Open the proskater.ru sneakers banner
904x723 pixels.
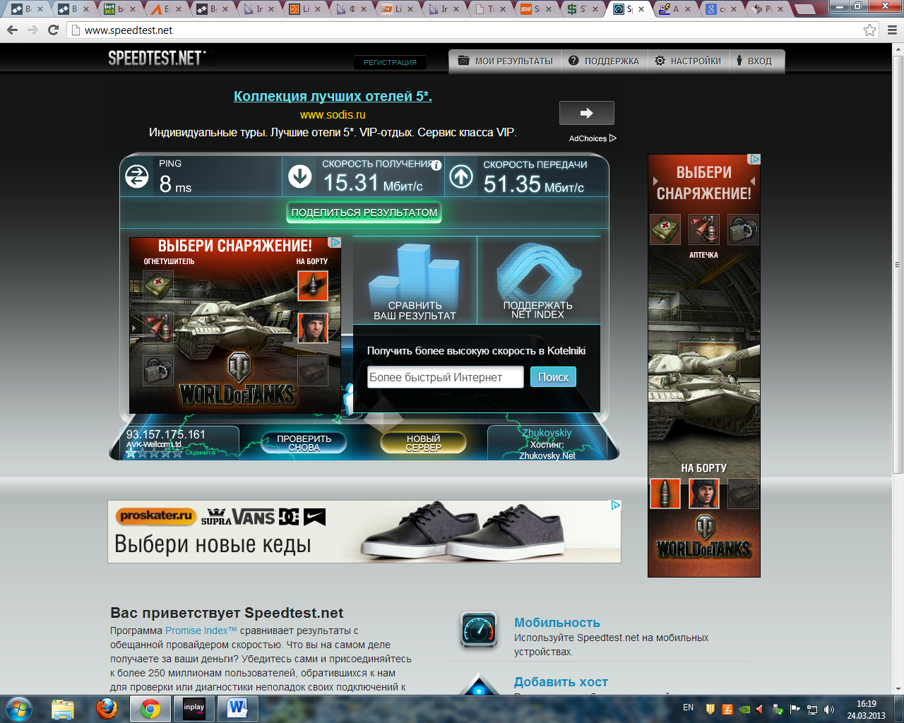coord(364,532)
